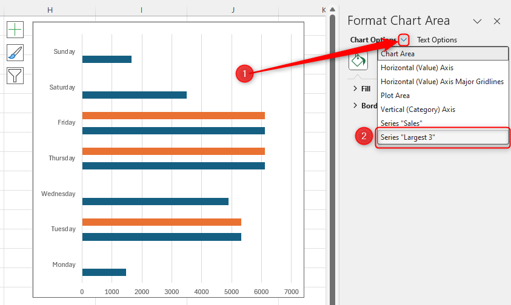Viewport: 511px width, 305px height.
Task: Select column H header
Action: point(50,10)
